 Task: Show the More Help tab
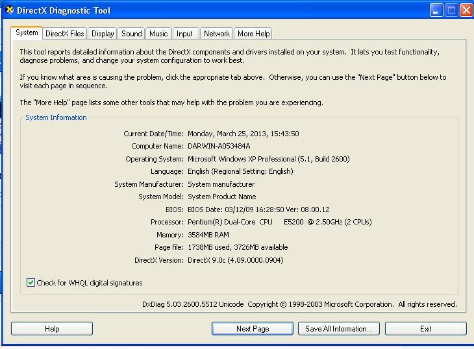(253, 34)
